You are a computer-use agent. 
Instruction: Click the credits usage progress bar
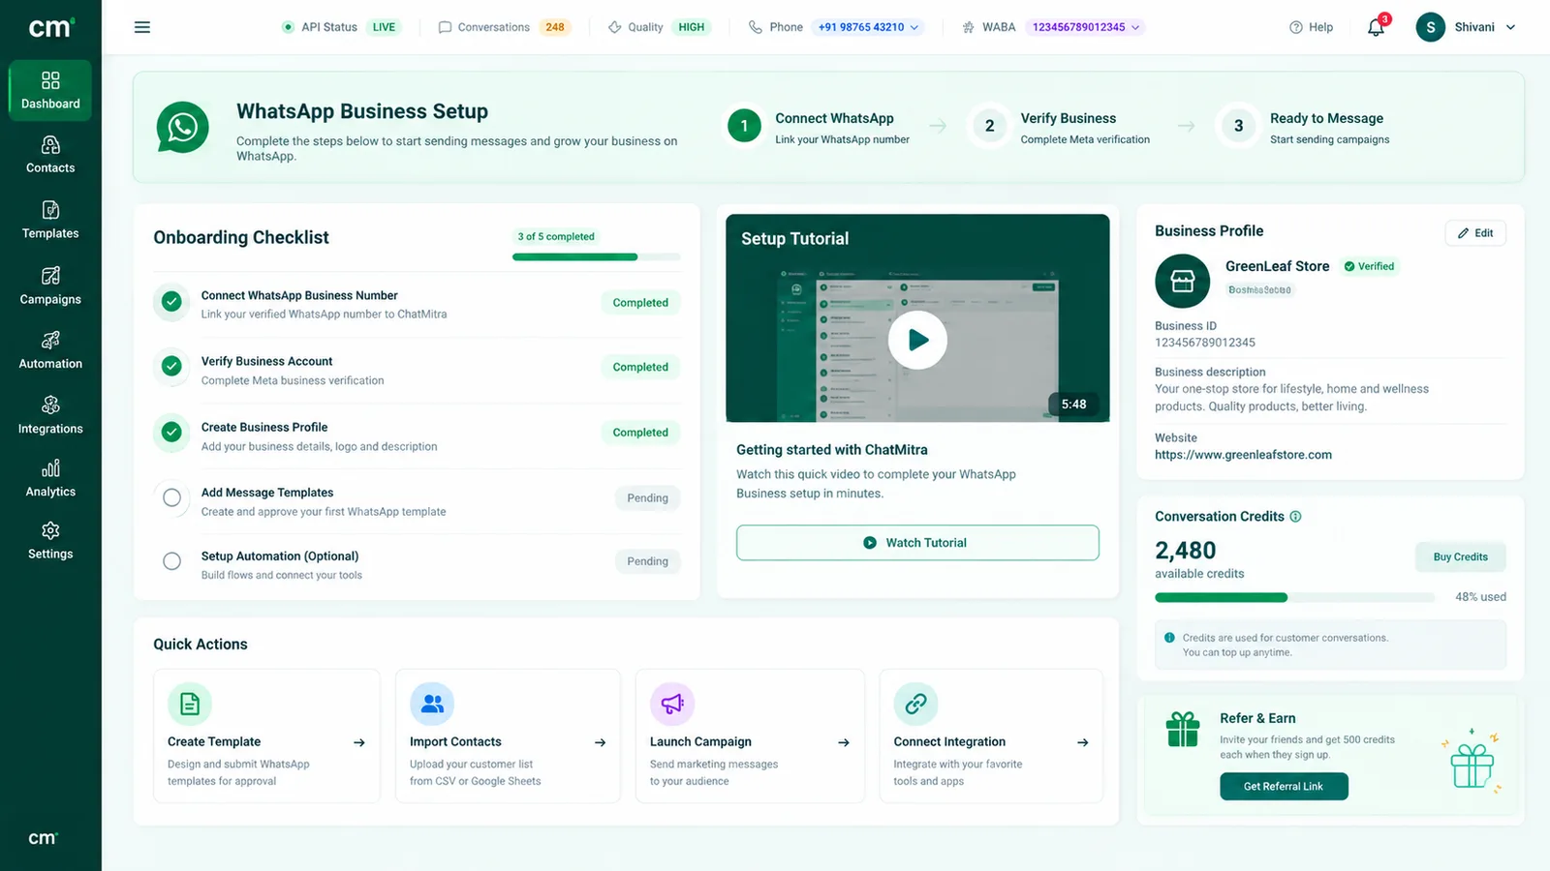coord(1294,597)
